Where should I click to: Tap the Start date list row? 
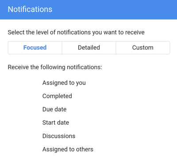(x=56, y=123)
